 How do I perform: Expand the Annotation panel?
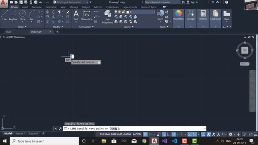(x=86, y=27)
